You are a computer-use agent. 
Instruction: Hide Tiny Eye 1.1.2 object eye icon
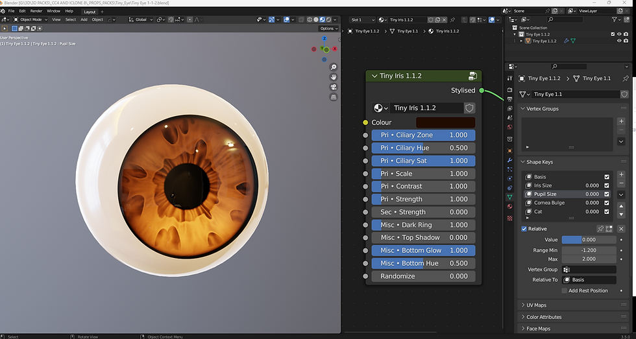[x=619, y=41]
